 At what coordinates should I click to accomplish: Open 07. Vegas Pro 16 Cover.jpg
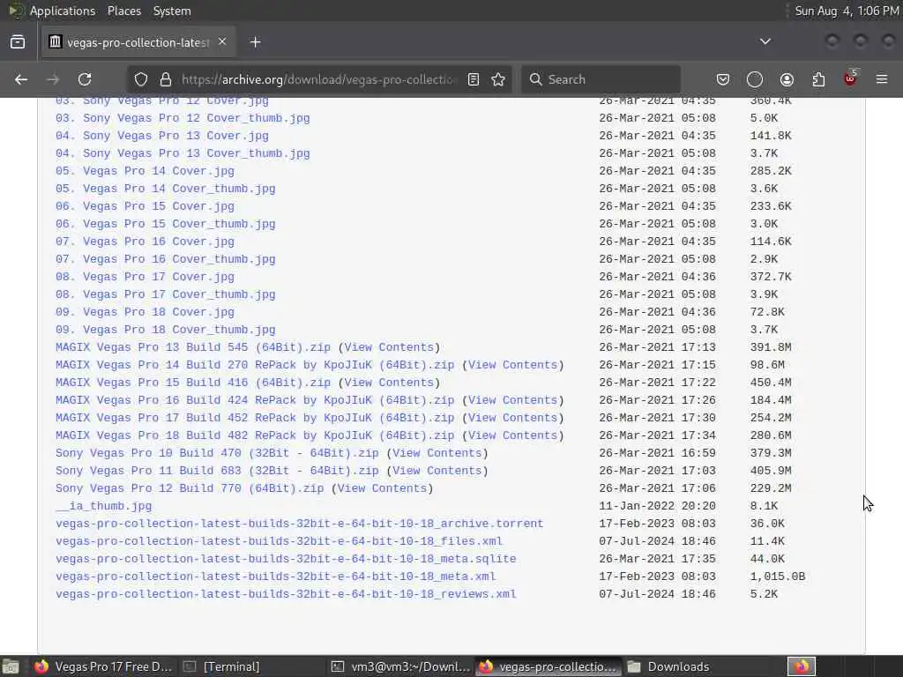pos(146,242)
